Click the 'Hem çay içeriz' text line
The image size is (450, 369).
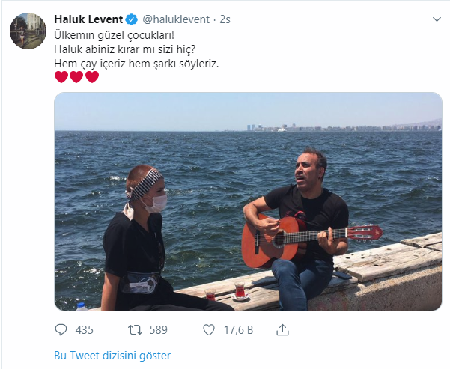tap(136, 62)
